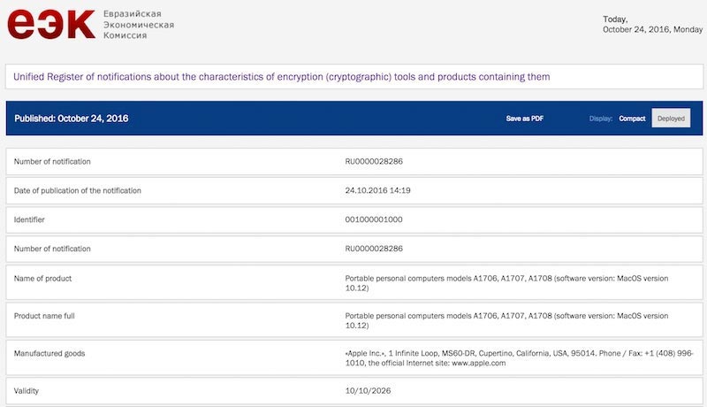This screenshot has height=407, width=707.
Task: Open the Unified Register of notifications link
Action: click(x=281, y=77)
